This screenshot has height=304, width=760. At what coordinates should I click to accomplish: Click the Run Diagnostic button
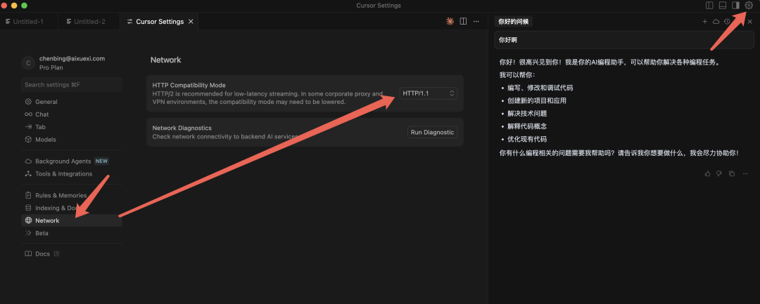pos(432,133)
